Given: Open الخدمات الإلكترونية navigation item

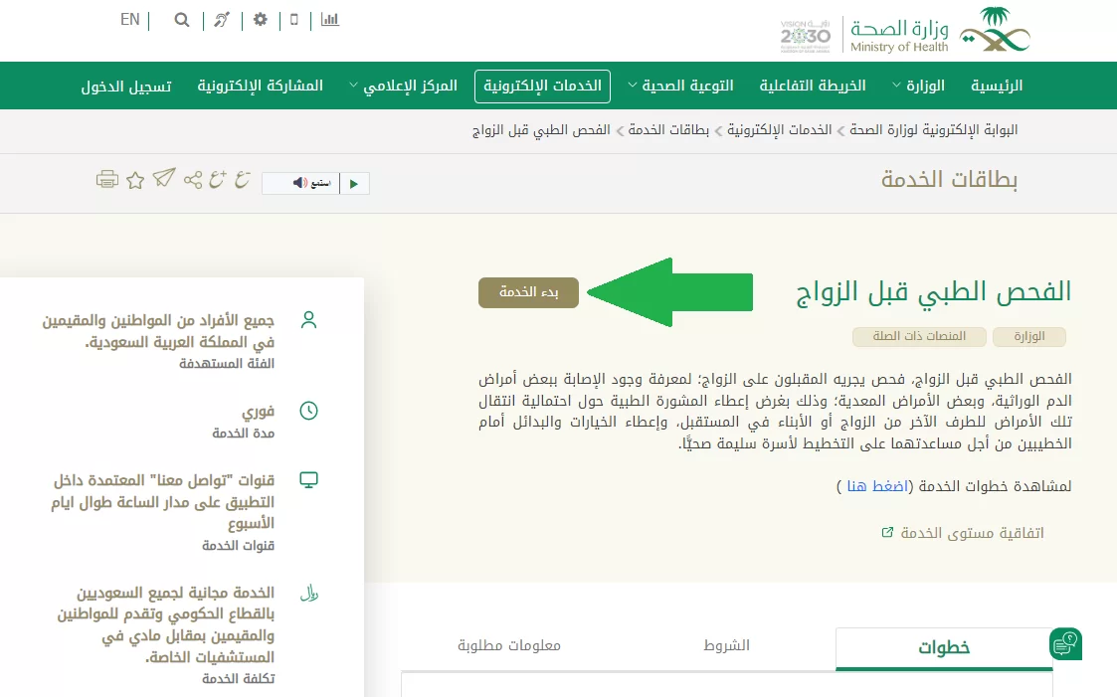Looking at the screenshot, I should [x=542, y=87].
